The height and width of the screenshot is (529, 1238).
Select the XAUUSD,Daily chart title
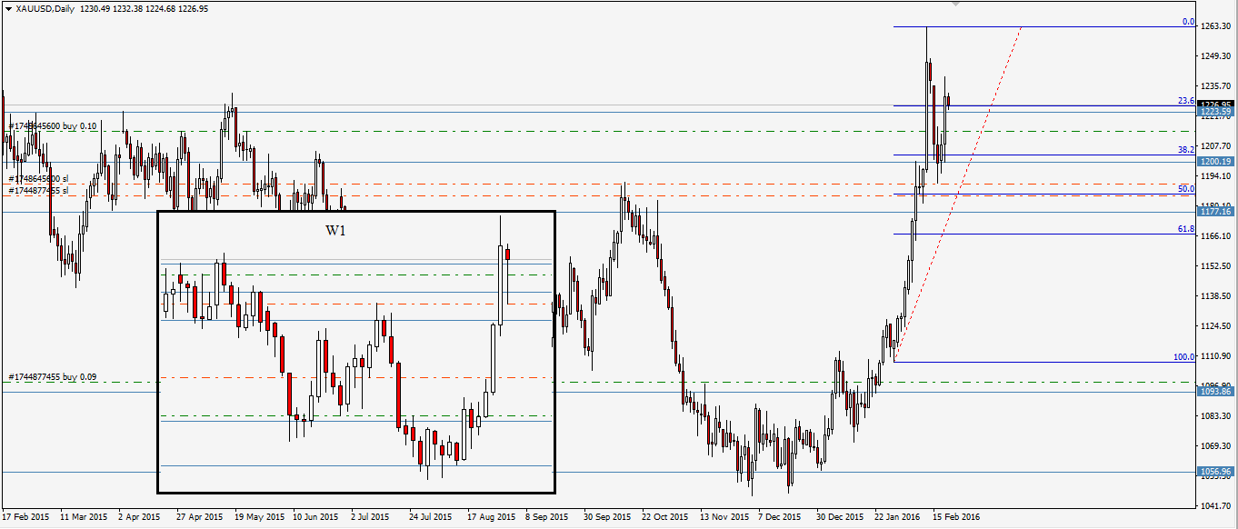pos(45,8)
